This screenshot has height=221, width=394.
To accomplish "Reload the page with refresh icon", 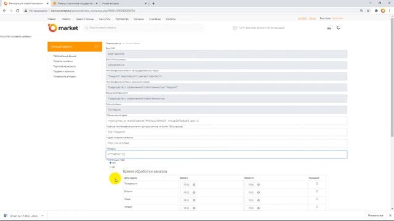I will pyautogui.click(x=18, y=11).
